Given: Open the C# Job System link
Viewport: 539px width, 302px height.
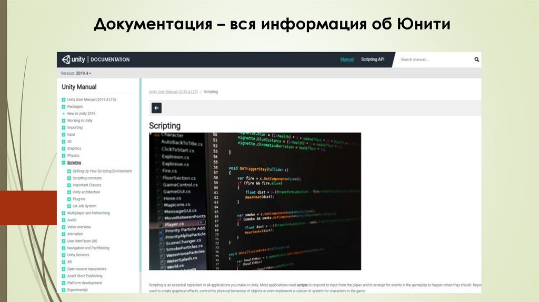Looking at the screenshot, I should pyautogui.click(x=85, y=206).
